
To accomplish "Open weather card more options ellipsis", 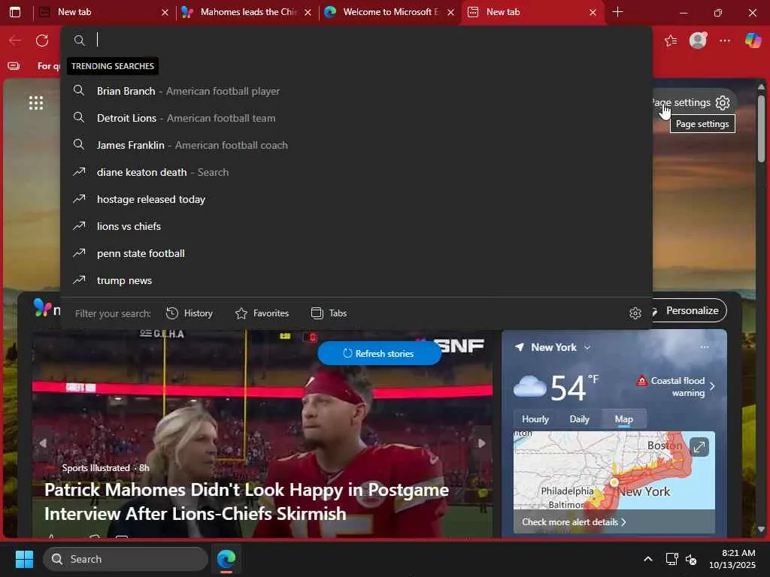I will [x=704, y=347].
